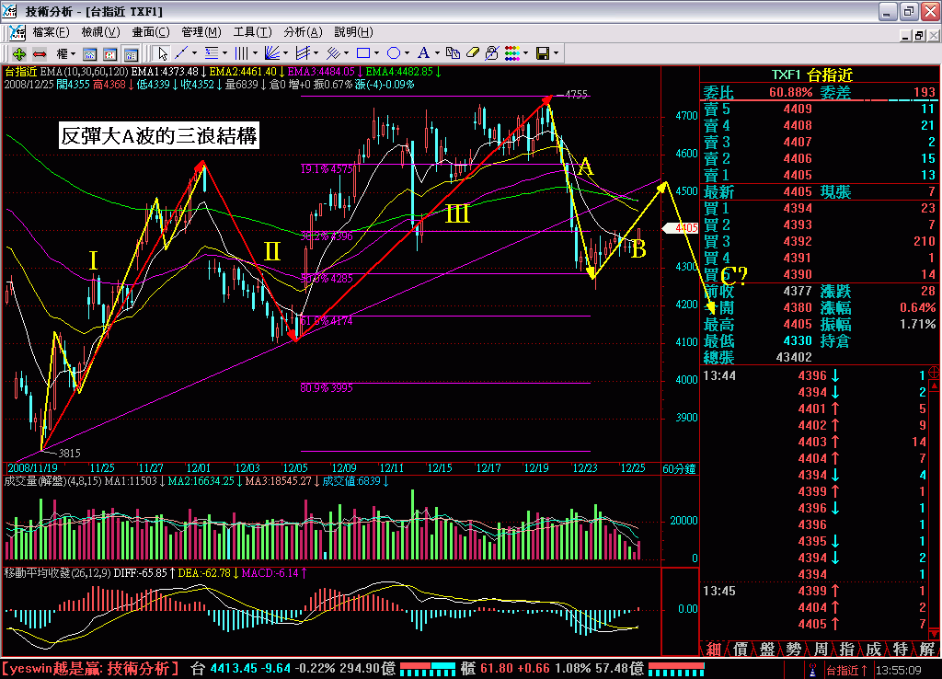Click the 移動平均收斂發 MACD indicator label
The height and width of the screenshot is (679, 942).
coord(58,573)
